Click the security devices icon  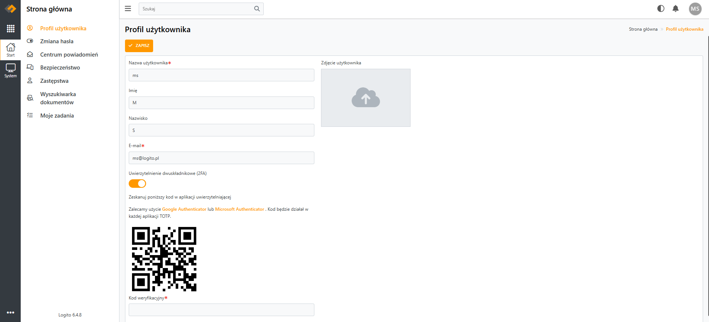pos(30,67)
